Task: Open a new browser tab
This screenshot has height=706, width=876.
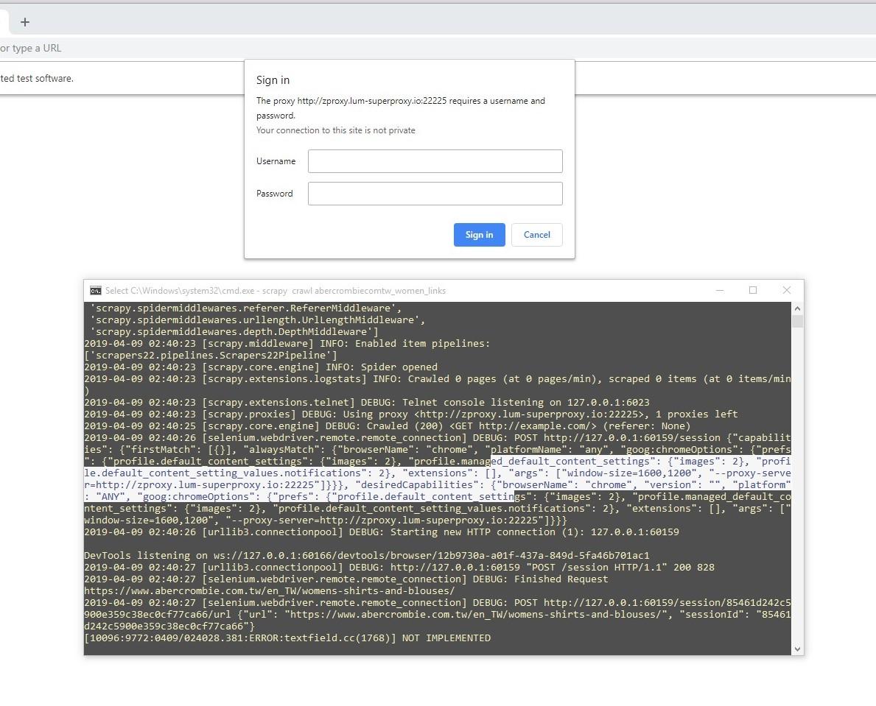Action: click(x=25, y=21)
